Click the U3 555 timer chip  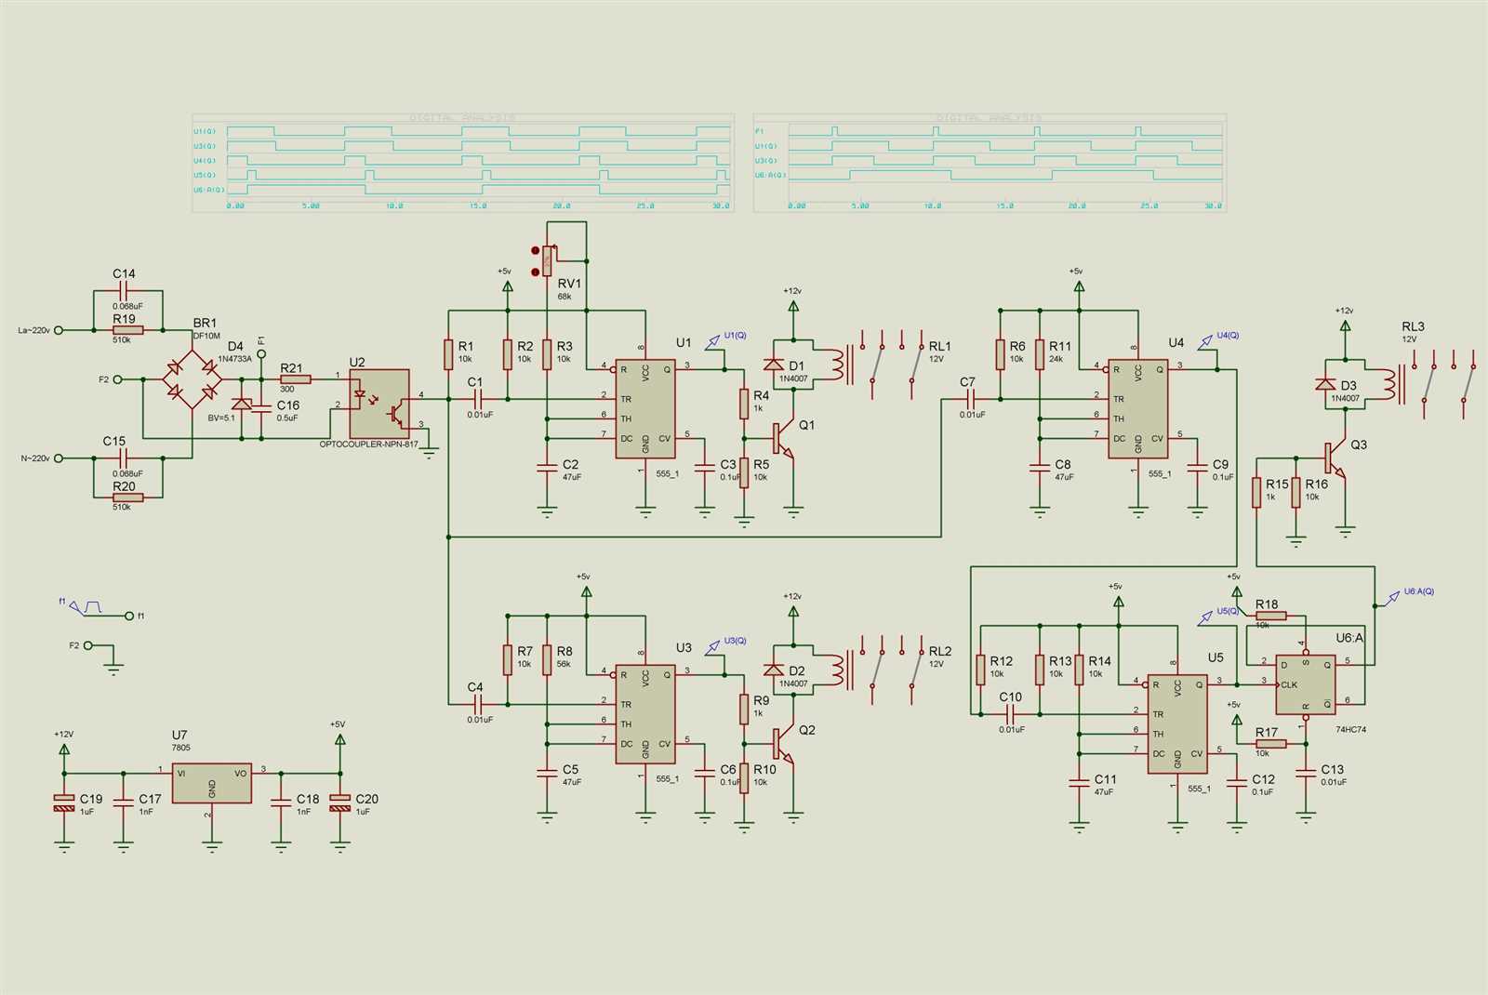coord(645,714)
